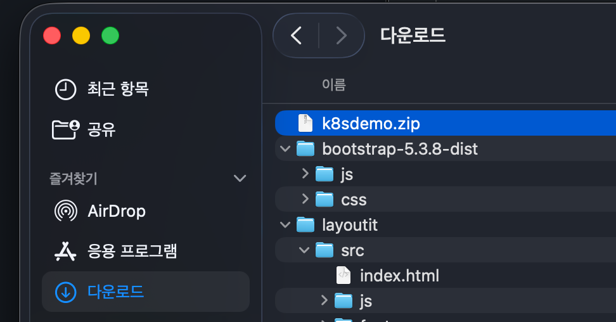
Task: Sort files by the 이름 column header
Action: (334, 85)
